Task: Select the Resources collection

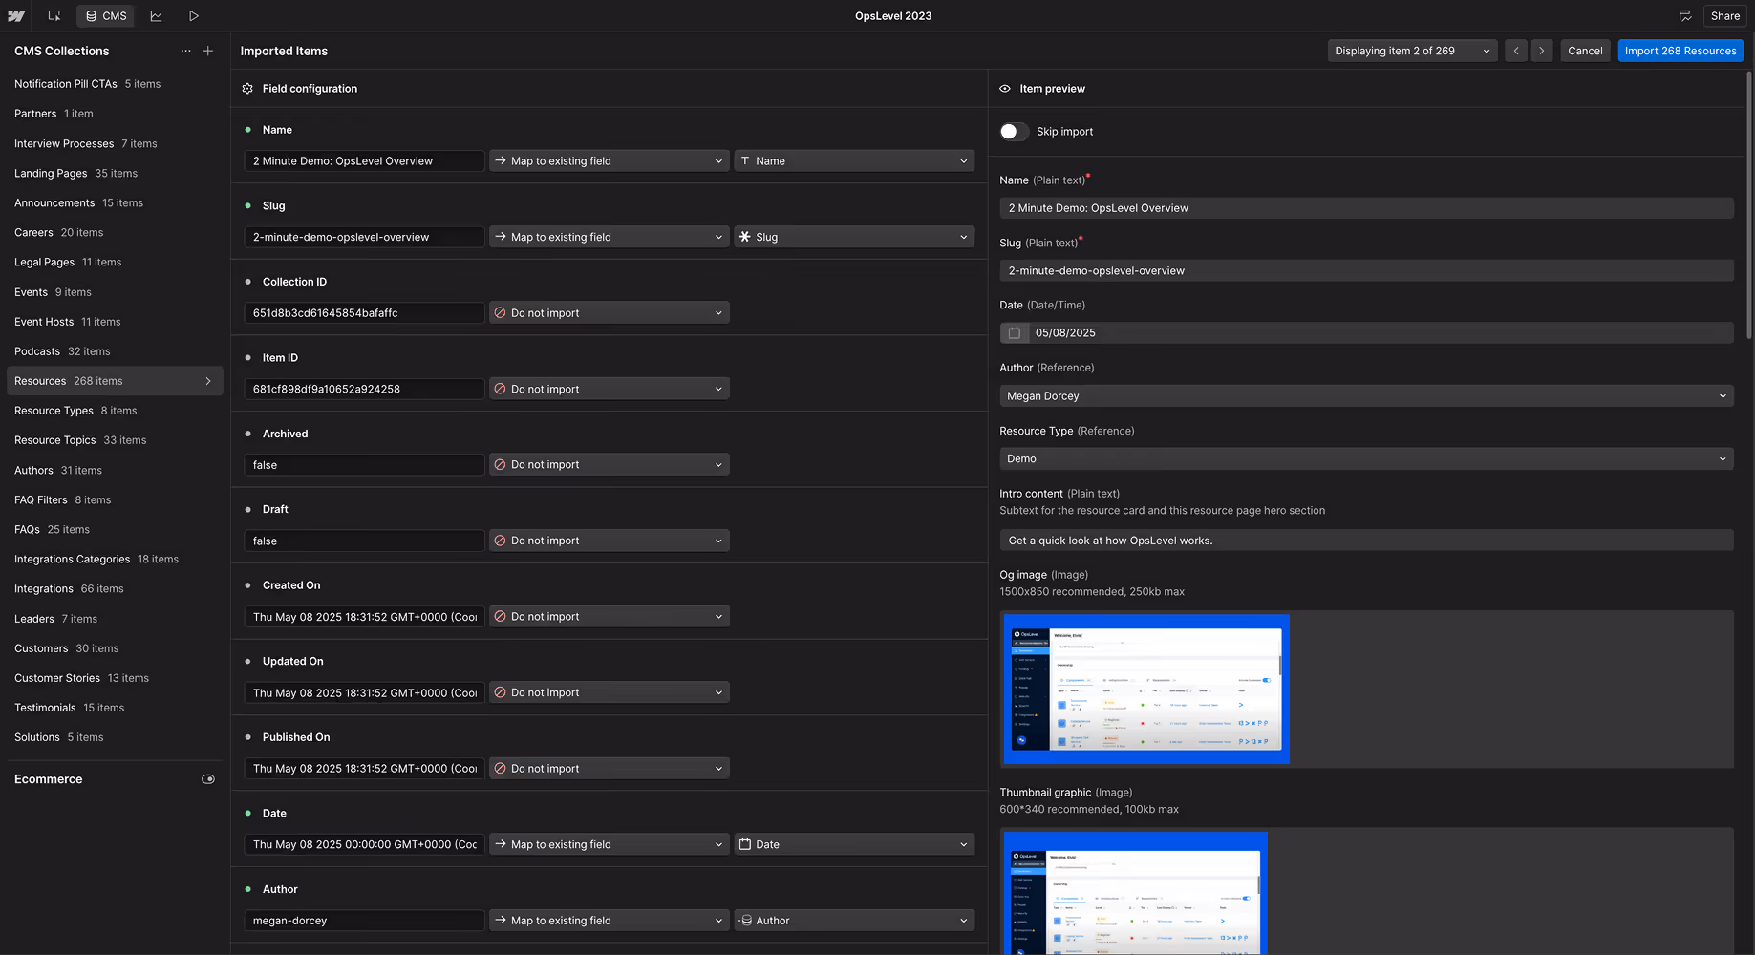Action: tap(115, 381)
